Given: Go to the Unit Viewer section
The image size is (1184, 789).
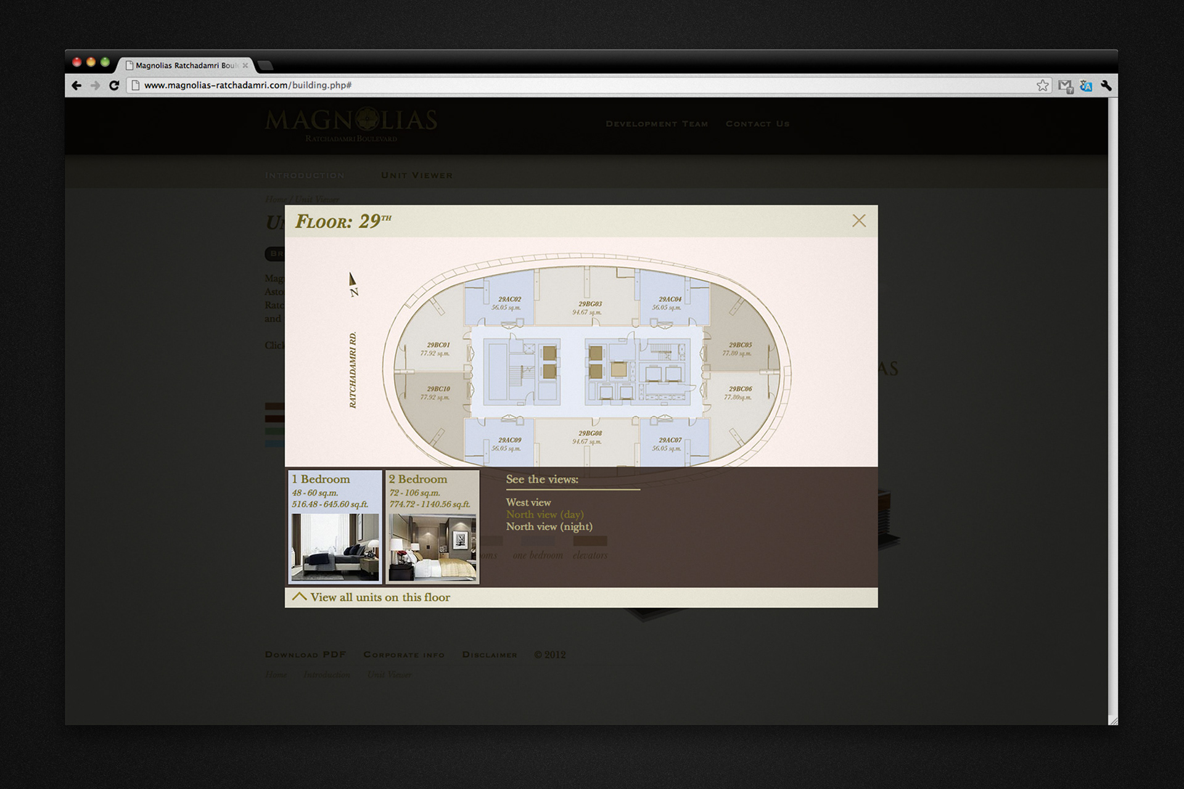Looking at the screenshot, I should coord(417,176).
